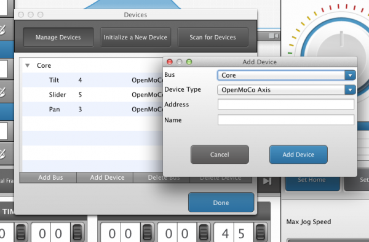The image size is (369, 242).
Task: Click the Name input field
Action: coord(286,119)
